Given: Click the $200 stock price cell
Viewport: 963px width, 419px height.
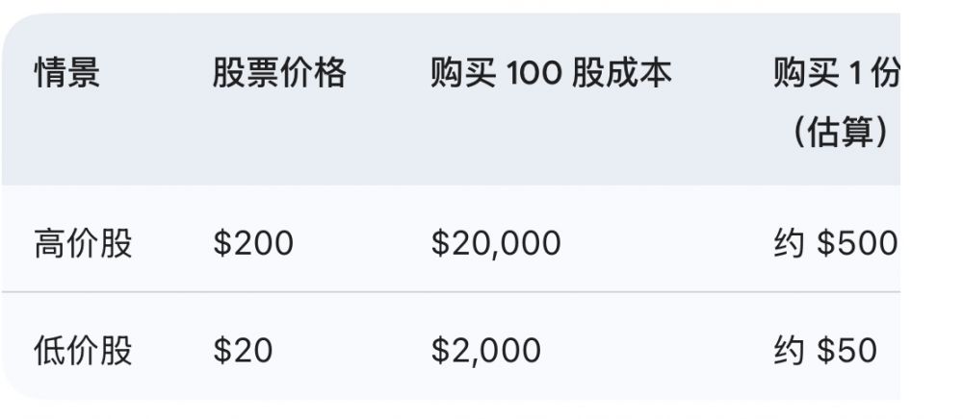Looking at the screenshot, I should (x=252, y=243).
